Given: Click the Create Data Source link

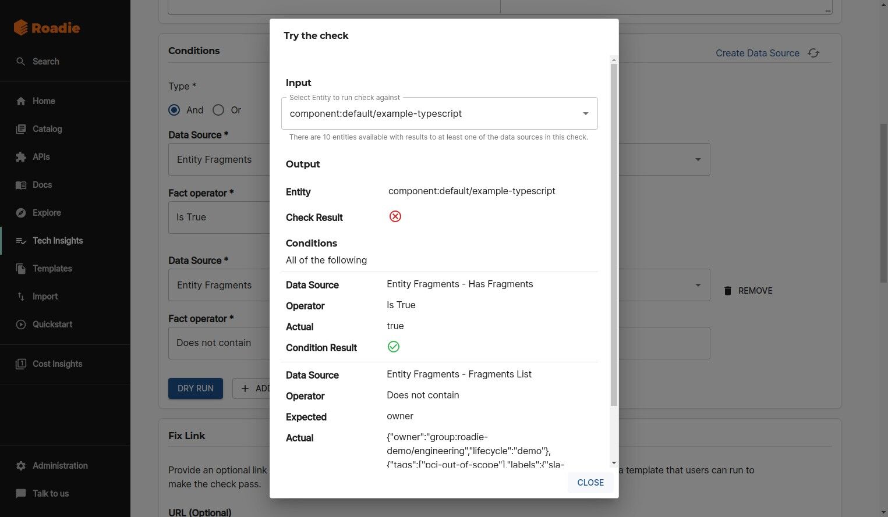Looking at the screenshot, I should [757, 53].
